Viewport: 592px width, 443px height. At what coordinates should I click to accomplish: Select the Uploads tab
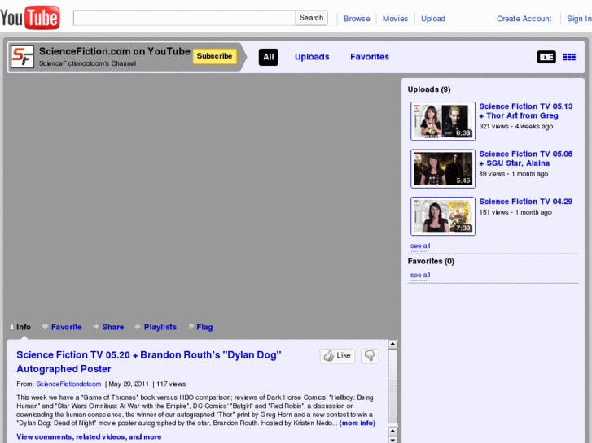coord(312,57)
